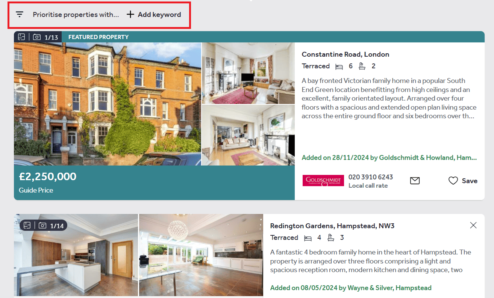
Task: Open floorplan icon on Constantine Road listing
Action: (x=21, y=37)
